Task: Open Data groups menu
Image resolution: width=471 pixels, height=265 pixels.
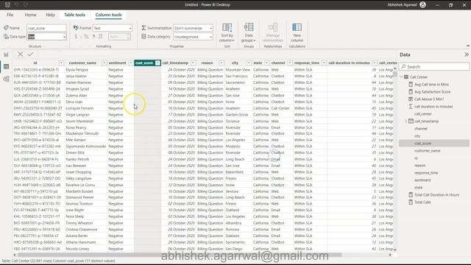Action: (249, 32)
